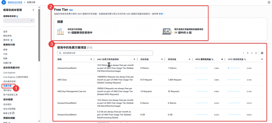Sort by AWS 免費方案用量限制 column
This screenshot has height=123, width=272.
(134, 59)
